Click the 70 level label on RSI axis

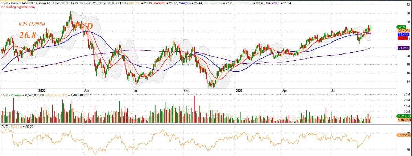(x=407, y=132)
